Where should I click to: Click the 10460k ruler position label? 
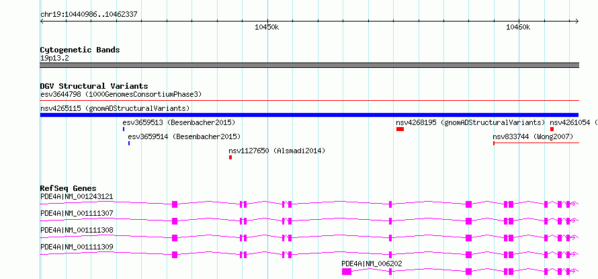518,28
